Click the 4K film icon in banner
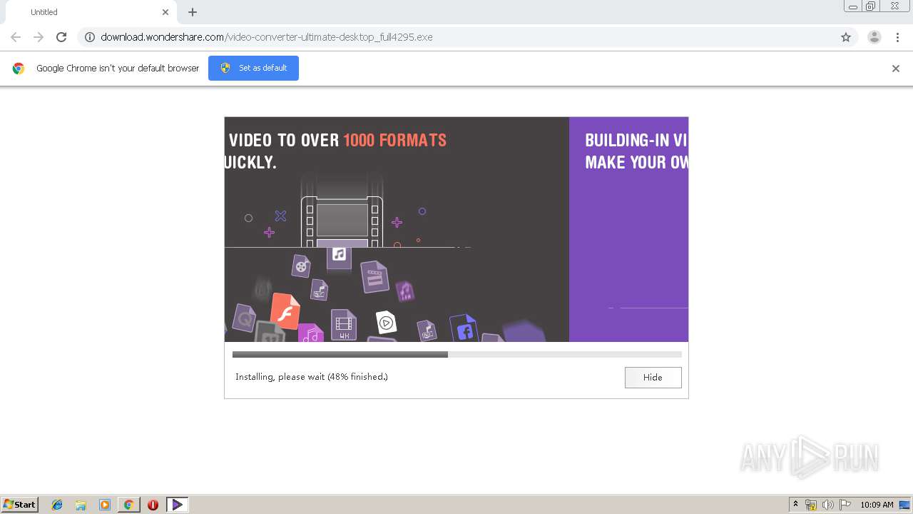The image size is (913, 514). [x=344, y=325]
